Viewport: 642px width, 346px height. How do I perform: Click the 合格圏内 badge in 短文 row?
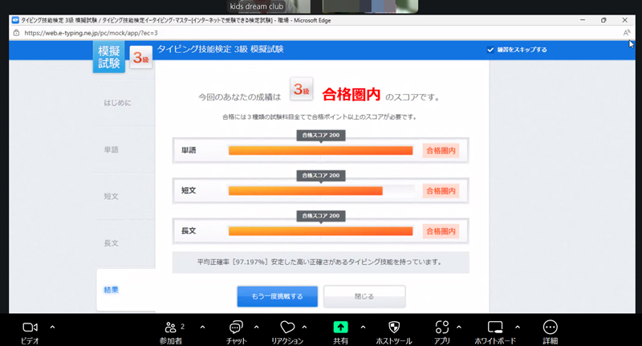[441, 191]
